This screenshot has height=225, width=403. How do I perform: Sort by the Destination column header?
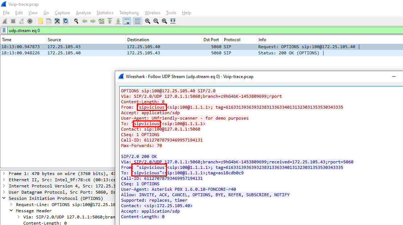tap(164, 40)
